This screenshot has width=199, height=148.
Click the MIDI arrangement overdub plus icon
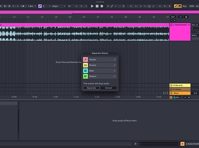click(x=108, y=6)
